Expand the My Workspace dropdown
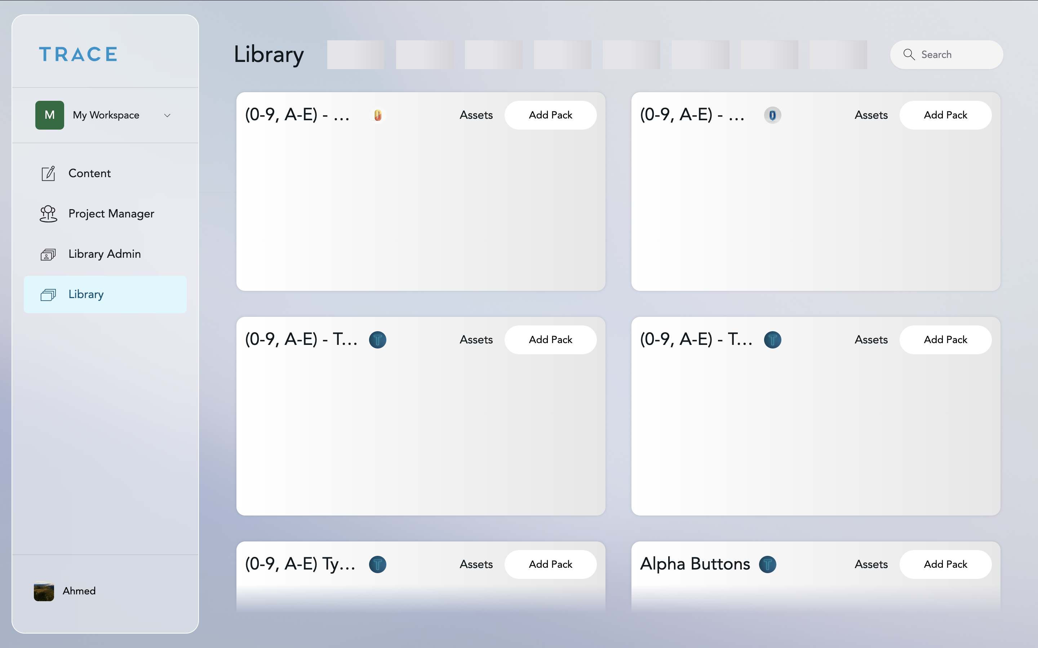This screenshot has height=648, width=1038. click(167, 115)
